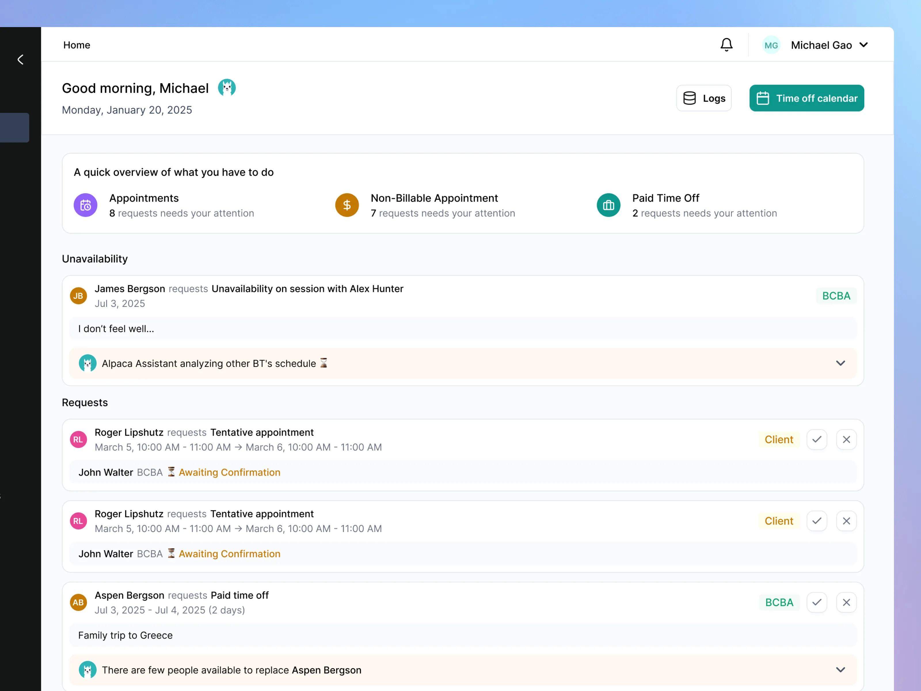Click the Appointments calendar icon
Image resolution: width=921 pixels, height=691 pixels.
[85, 205]
